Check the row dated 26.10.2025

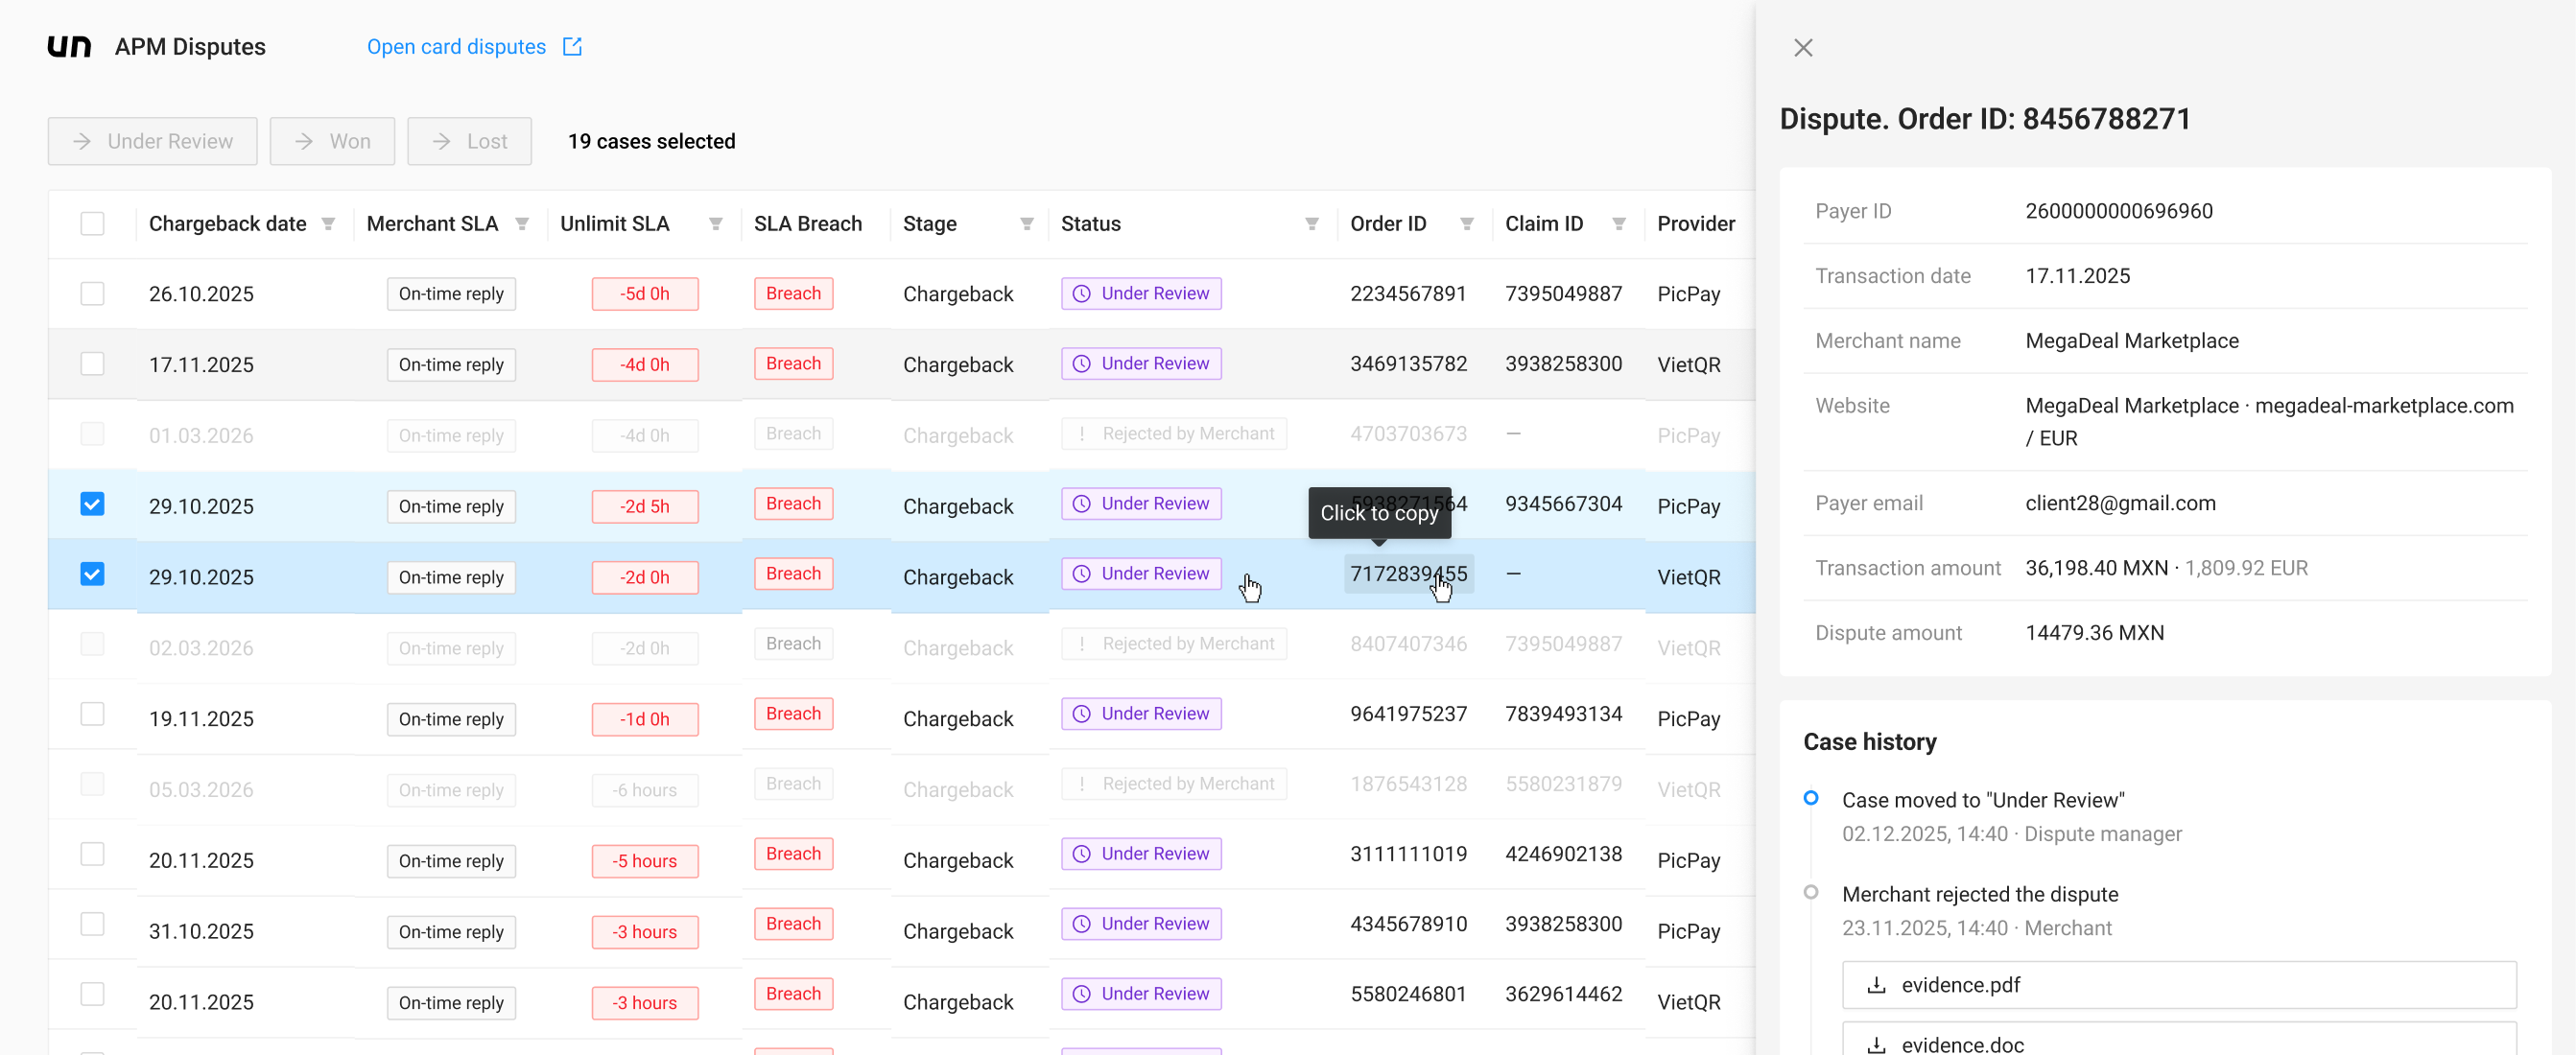(x=92, y=293)
